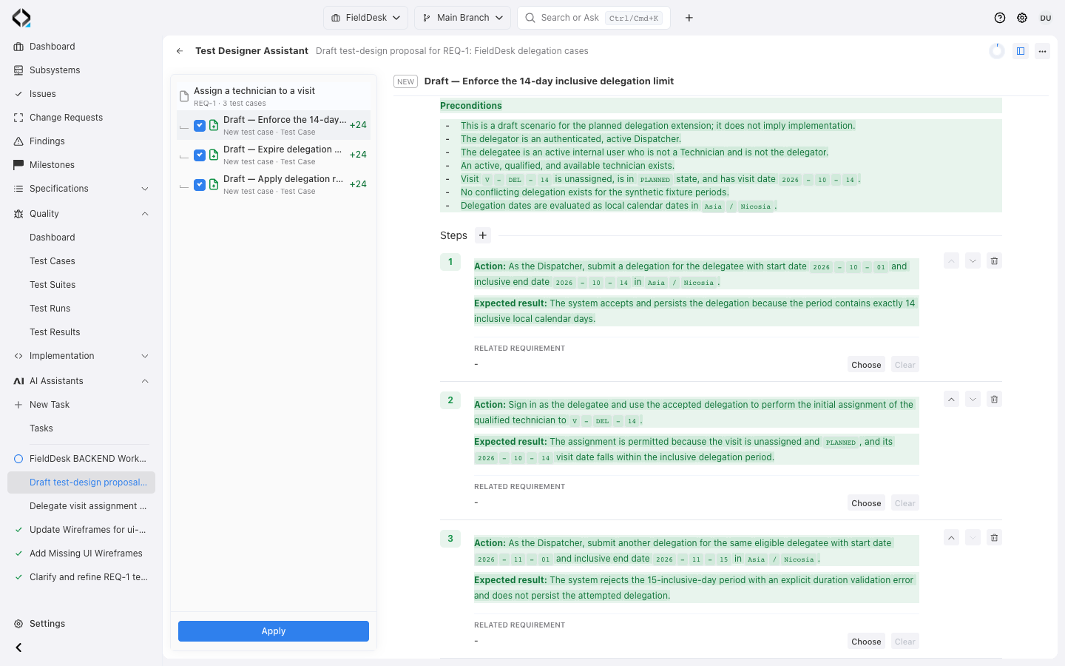Screen dimensions: 1065x666
Task: Delete step 2 with trash icon
Action: tap(995, 400)
